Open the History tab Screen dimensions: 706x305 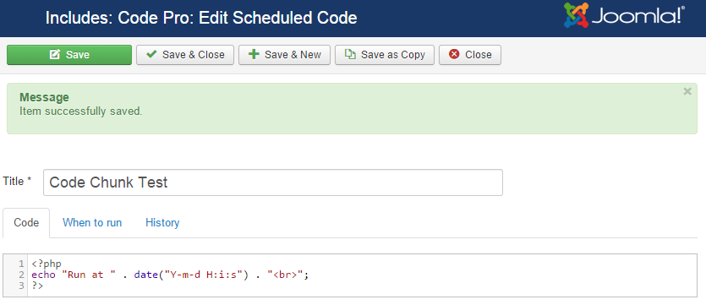click(162, 223)
